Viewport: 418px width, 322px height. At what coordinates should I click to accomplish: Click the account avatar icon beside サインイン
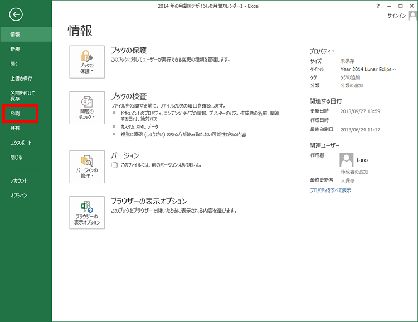pos(412,16)
